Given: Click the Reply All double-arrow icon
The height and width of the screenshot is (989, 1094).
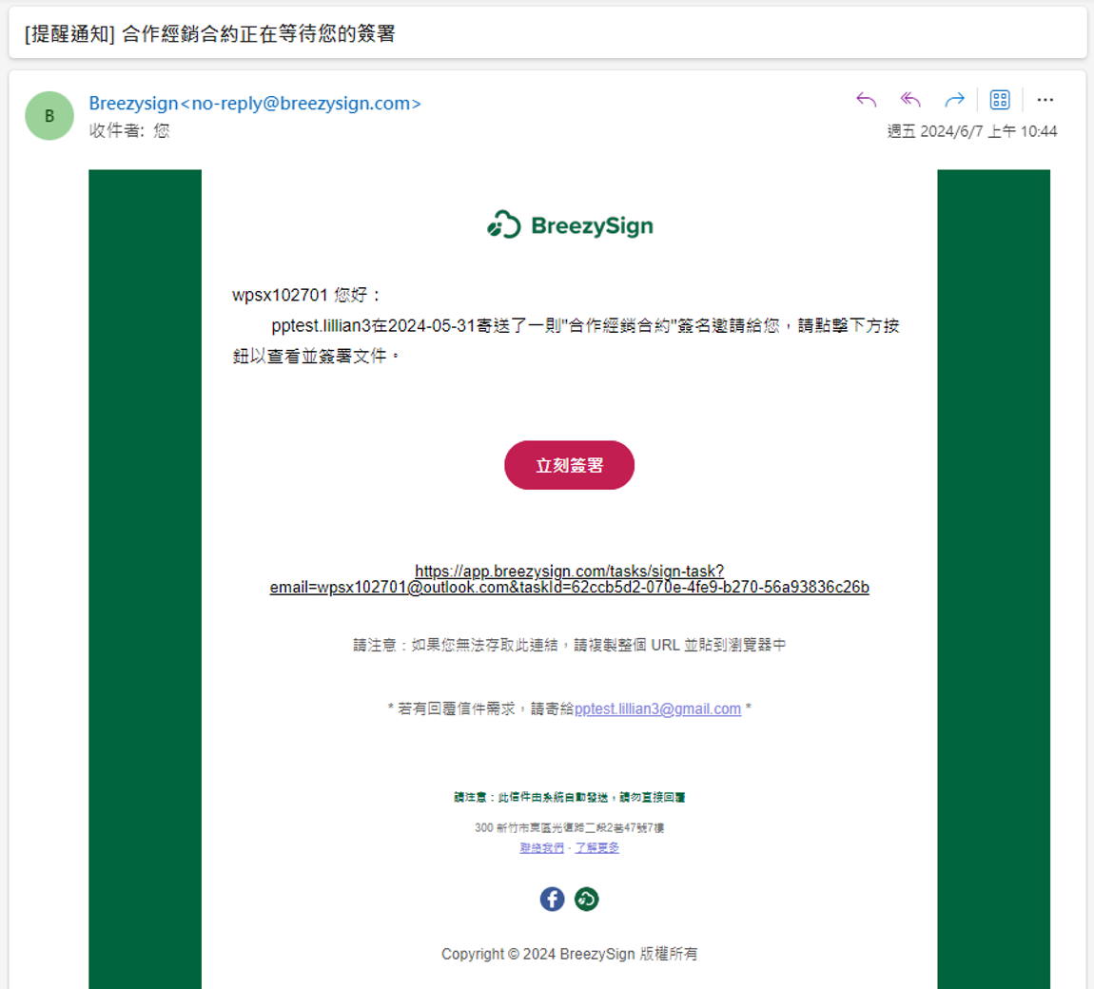Looking at the screenshot, I should click(910, 100).
